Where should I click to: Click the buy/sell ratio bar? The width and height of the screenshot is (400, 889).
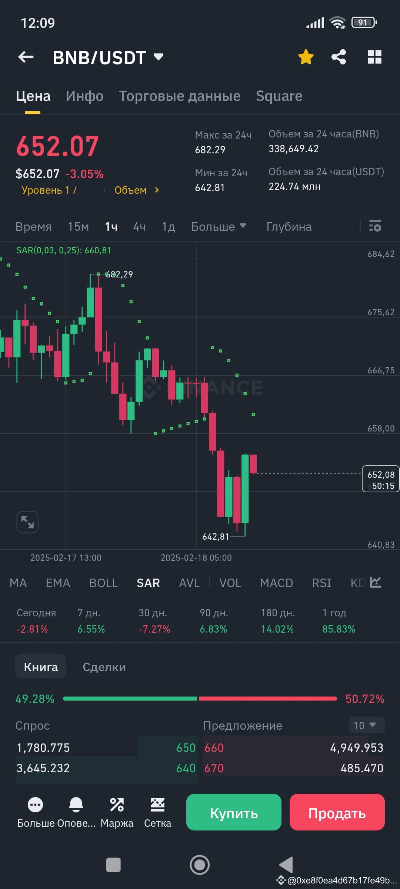[x=200, y=699]
